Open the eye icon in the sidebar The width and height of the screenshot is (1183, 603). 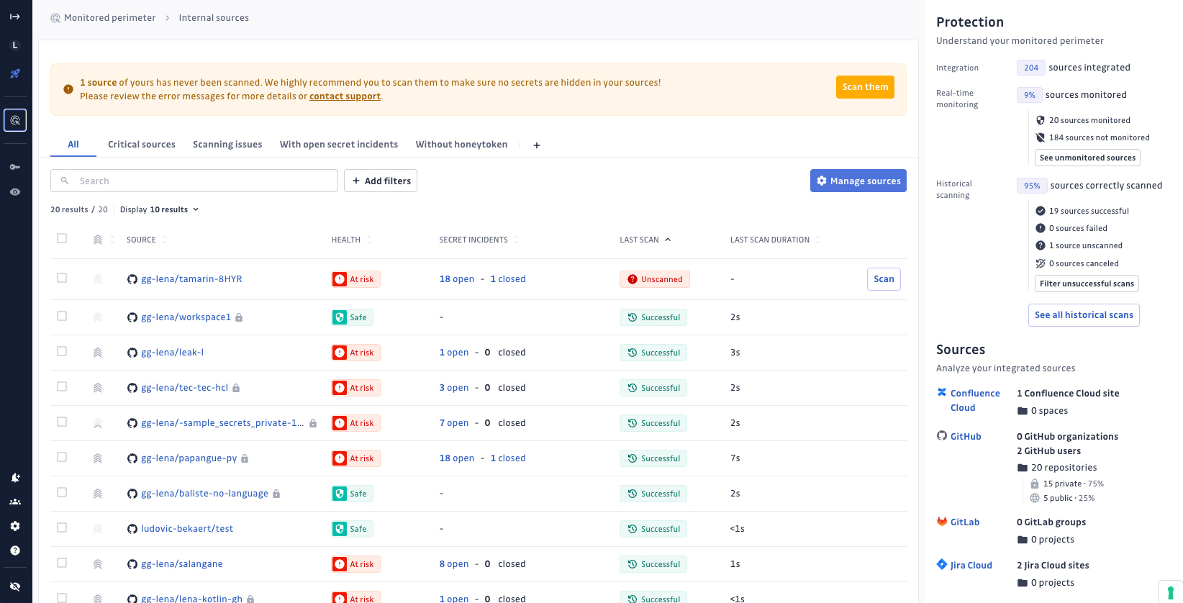[14, 192]
